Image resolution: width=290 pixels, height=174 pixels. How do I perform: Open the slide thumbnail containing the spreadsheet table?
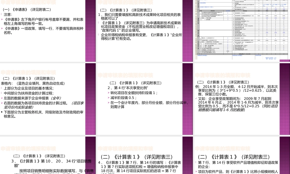tap(242, 31)
